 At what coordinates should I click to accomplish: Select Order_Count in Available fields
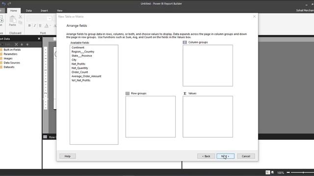pyautogui.click(x=79, y=72)
